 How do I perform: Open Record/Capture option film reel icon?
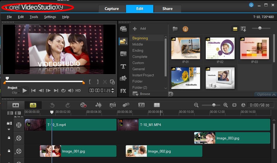pyautogui.click(x=83, y=105)
